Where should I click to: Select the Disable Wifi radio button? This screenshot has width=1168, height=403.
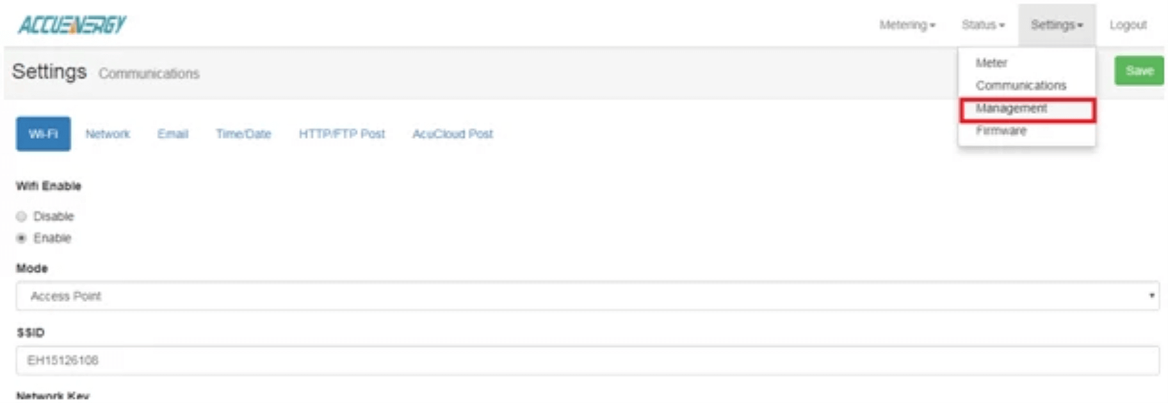(x=22, y=216)
